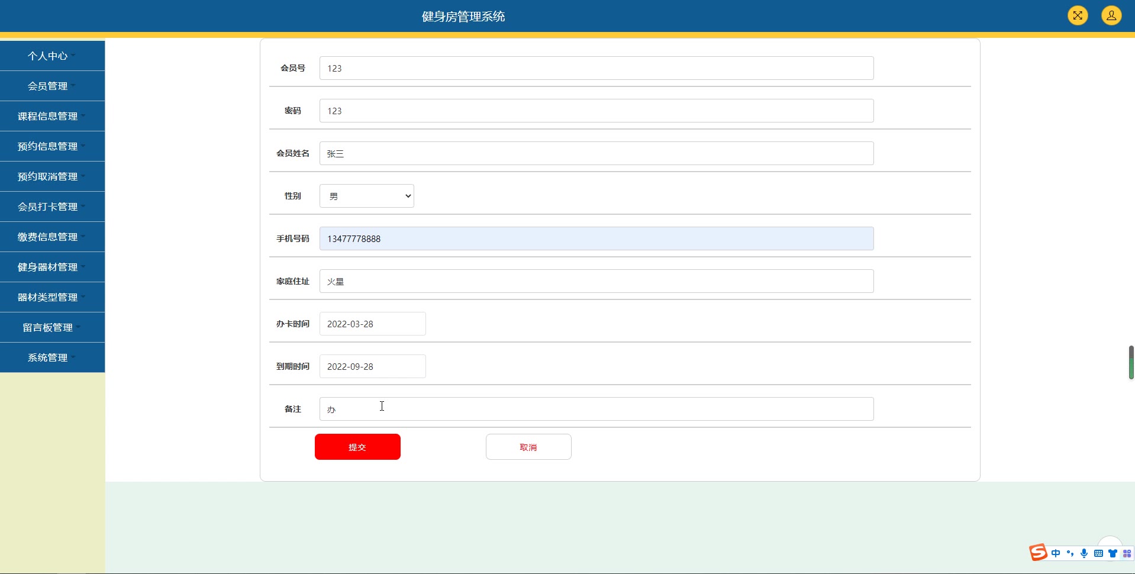
Task: Click the 密码 input field
Action: pos(596,111)
